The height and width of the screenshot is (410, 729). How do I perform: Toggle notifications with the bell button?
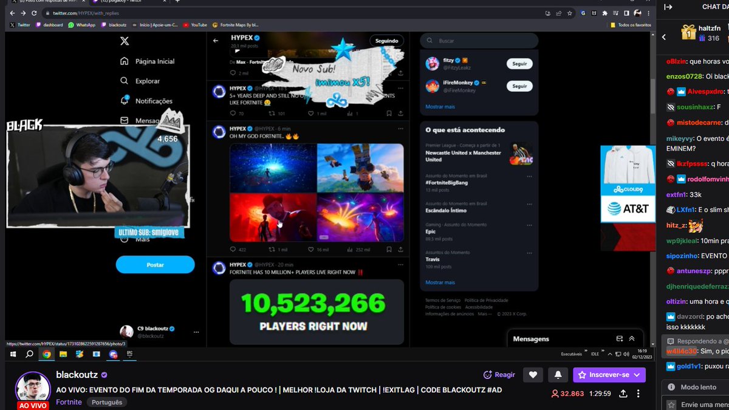click(x=558, y=375)
